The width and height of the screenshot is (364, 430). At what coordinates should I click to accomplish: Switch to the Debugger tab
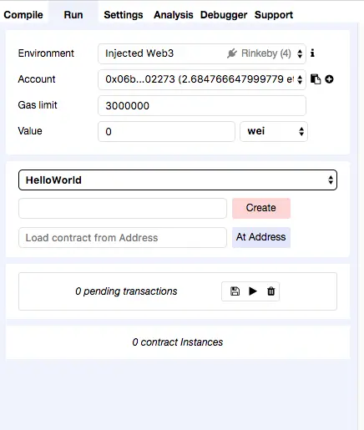pyautogui.click(x=224, y=15)
